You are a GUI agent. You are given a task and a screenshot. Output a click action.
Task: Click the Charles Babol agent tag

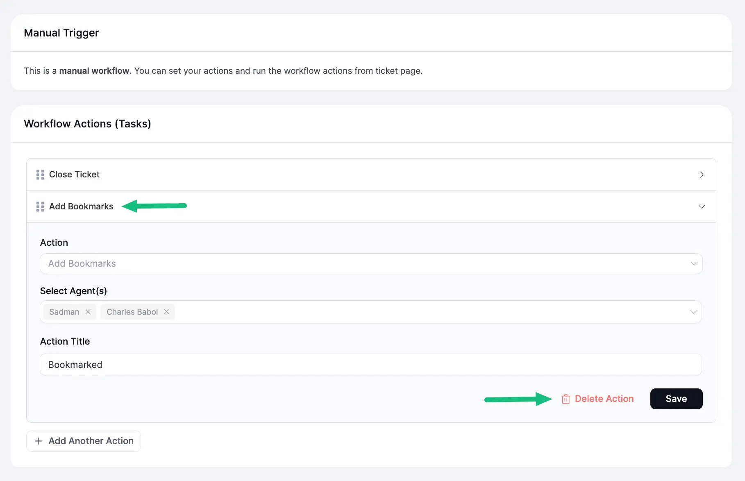(x=132, y=312)
